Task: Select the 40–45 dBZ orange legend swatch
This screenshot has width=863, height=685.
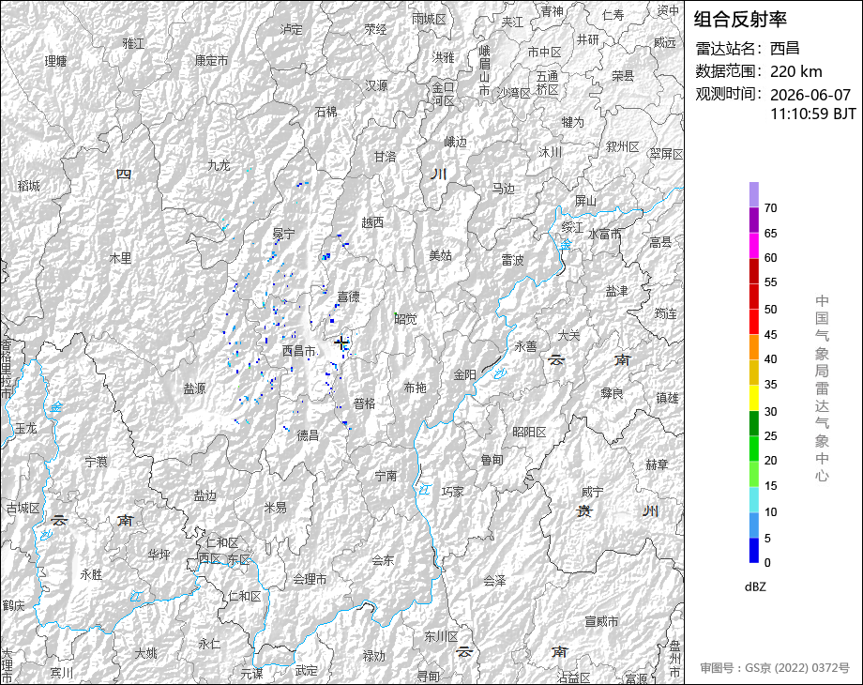Action: tap(754, 347)
